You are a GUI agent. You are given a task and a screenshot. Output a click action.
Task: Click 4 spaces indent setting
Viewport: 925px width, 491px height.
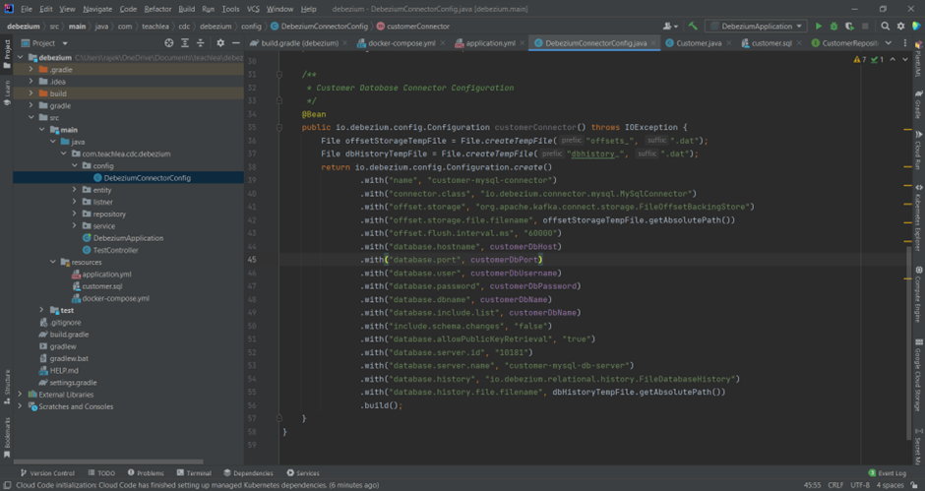890,485
